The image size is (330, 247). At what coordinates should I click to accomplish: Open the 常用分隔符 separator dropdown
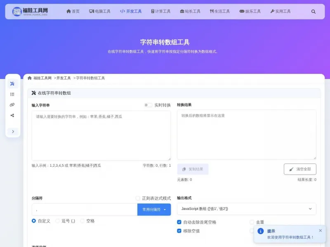[x=154, y=209]
